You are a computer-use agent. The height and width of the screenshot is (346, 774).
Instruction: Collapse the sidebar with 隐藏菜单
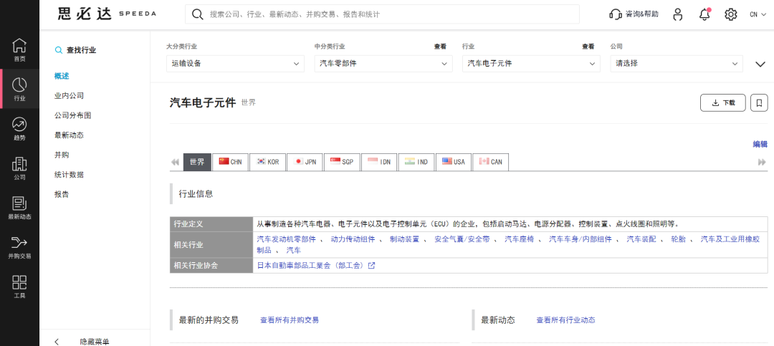[x=95, y=342]
